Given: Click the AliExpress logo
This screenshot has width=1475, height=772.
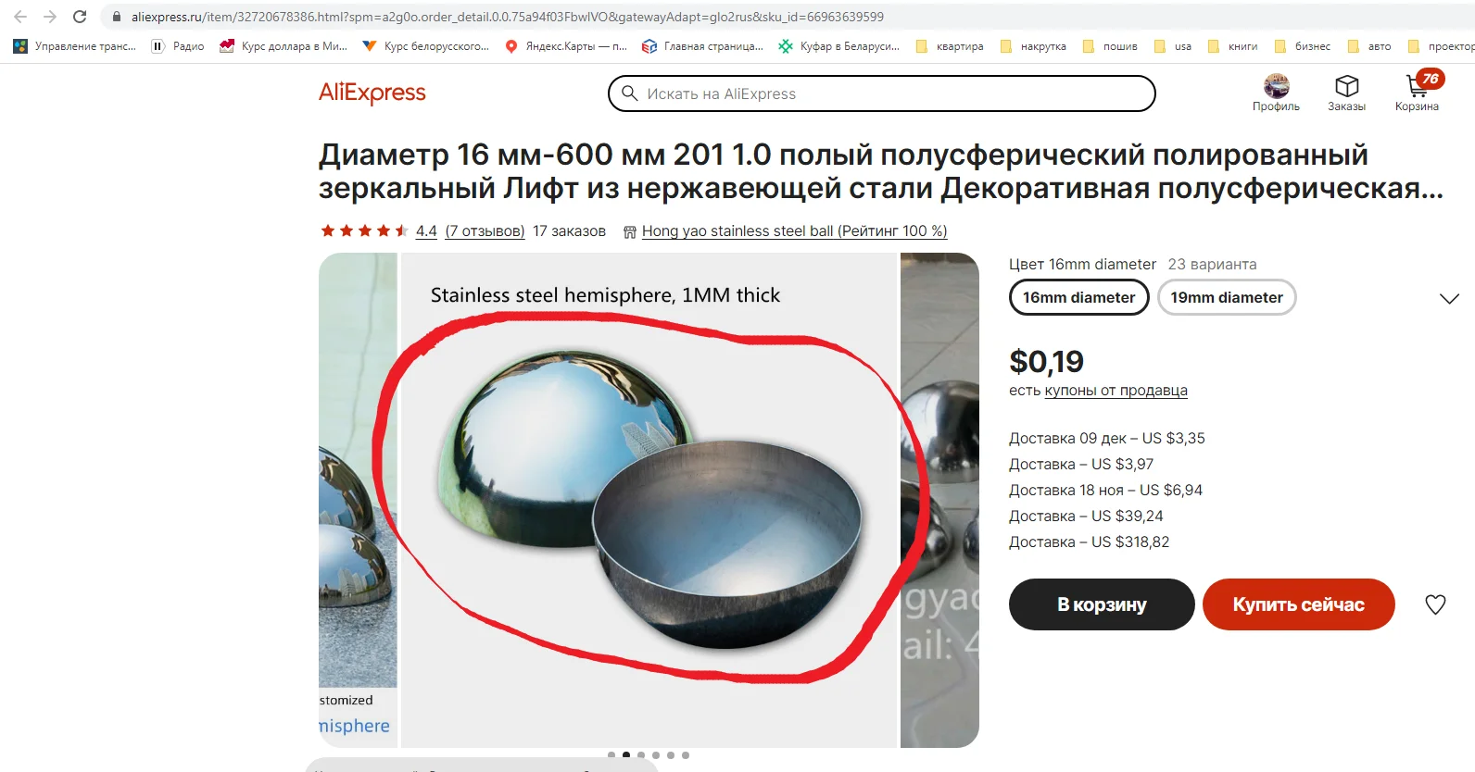Looking at the screenshot, I should 372,93.
